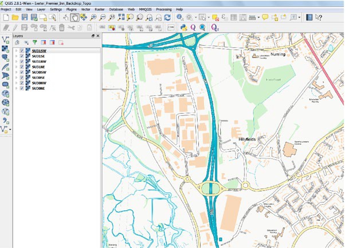The width and height of the screenshot is (345, 248).
Task: Click the Refresh map icon
Action: [167, 17]
